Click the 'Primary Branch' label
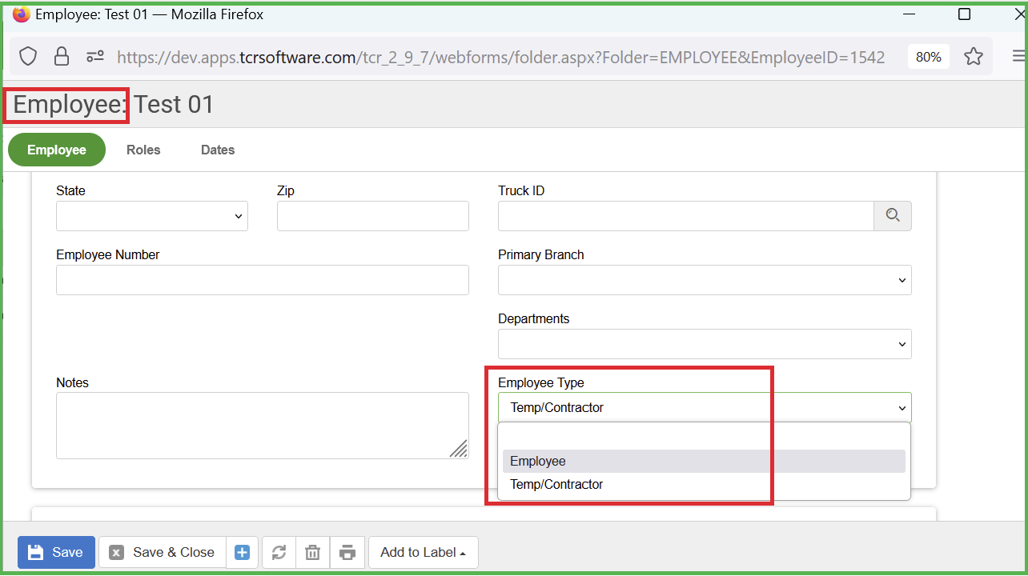1028x576 pixels. pyautogui.click(x=541, y=254)
